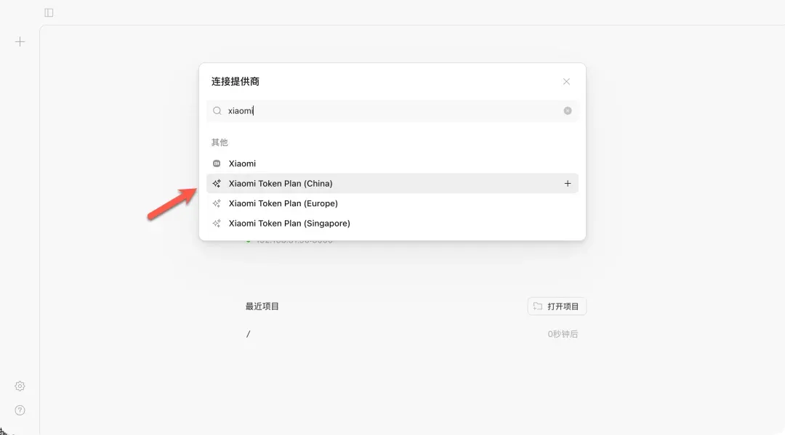Click the 0秒钟后 timestamp

[563, 334]
